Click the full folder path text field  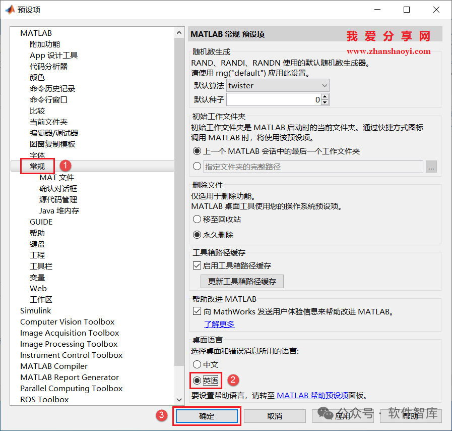313,167
